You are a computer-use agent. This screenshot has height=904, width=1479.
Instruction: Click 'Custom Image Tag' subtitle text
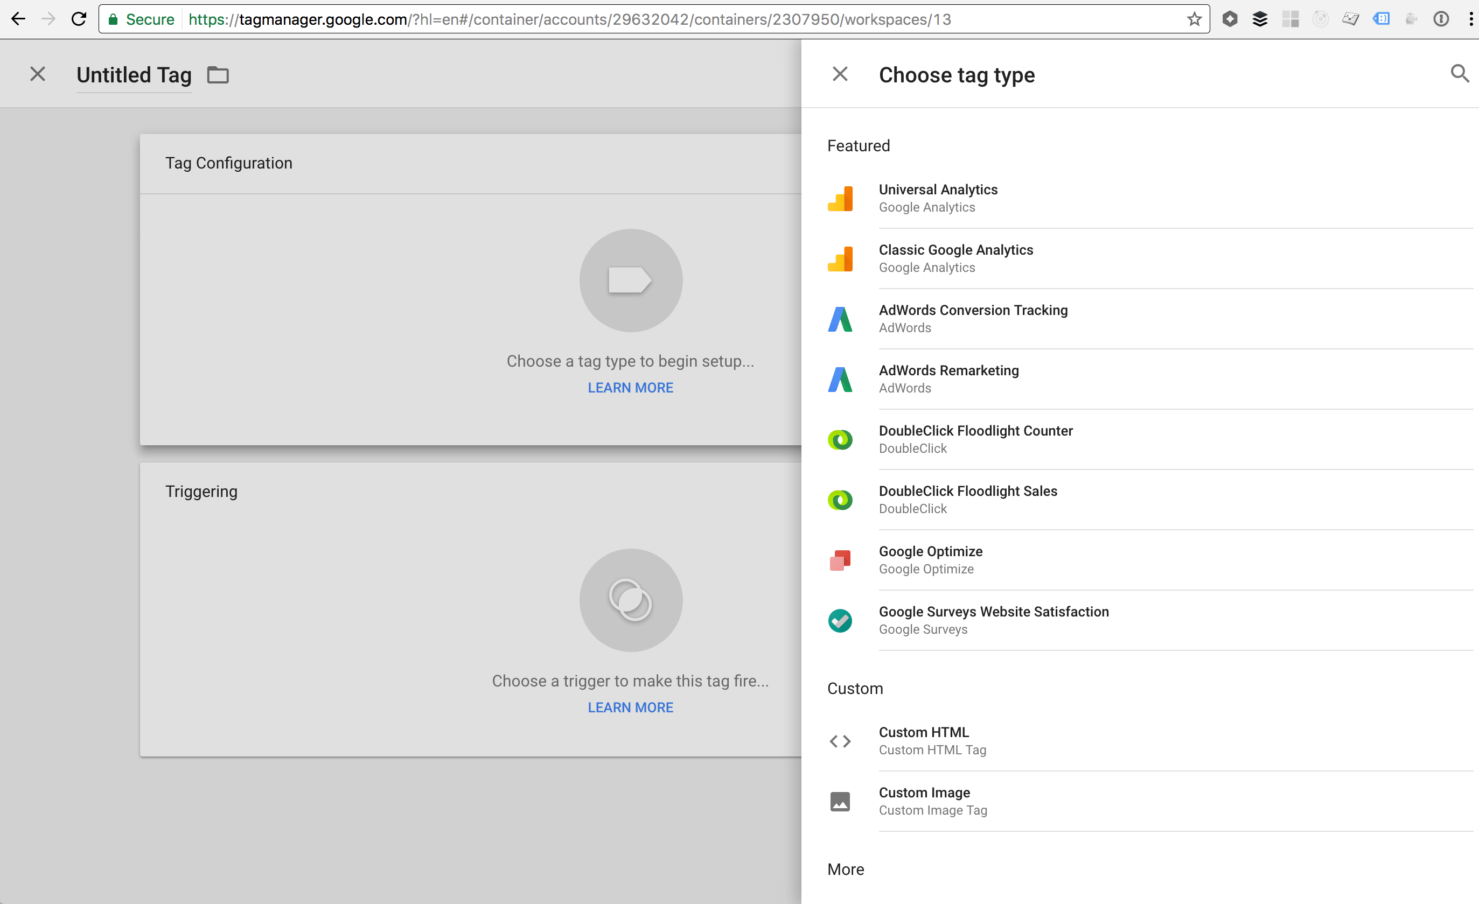pos(933,810)
